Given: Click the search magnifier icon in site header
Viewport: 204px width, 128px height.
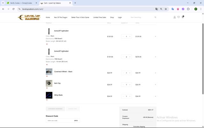Looking at the screenshot, I should coord(155,17).
